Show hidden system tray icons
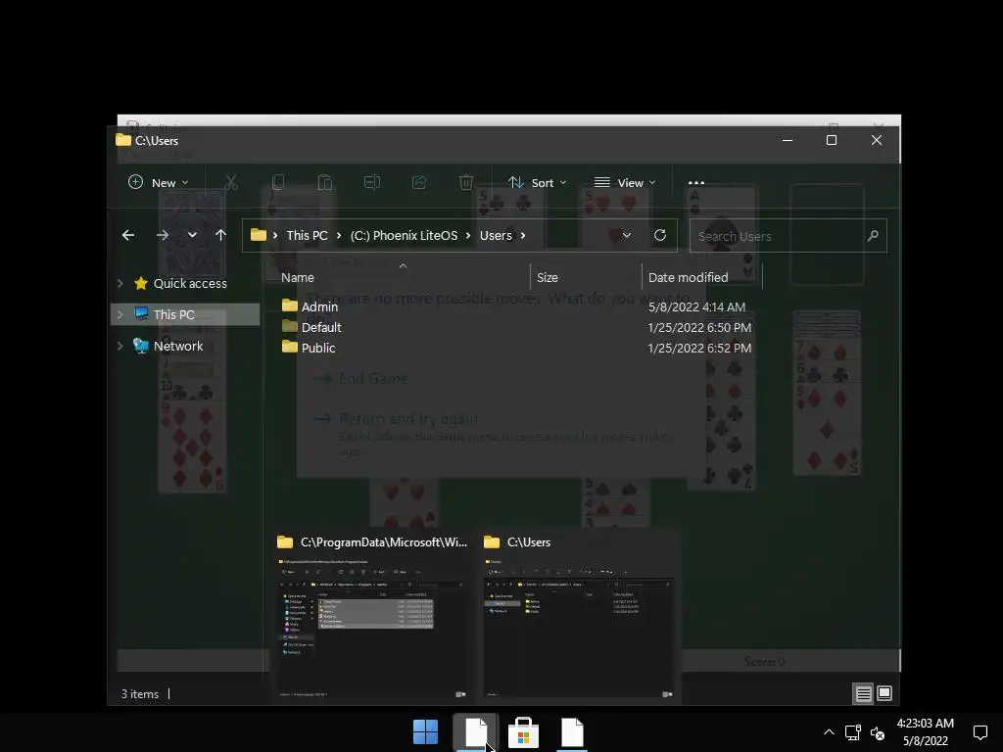 [x=829, y=732]
